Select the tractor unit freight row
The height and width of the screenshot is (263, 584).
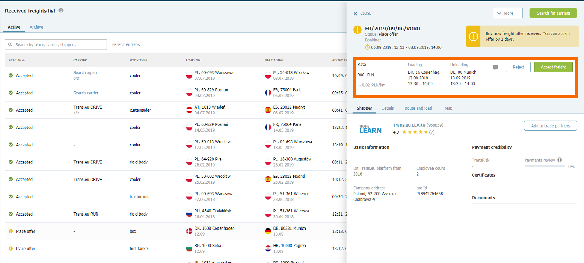point(176,197)
